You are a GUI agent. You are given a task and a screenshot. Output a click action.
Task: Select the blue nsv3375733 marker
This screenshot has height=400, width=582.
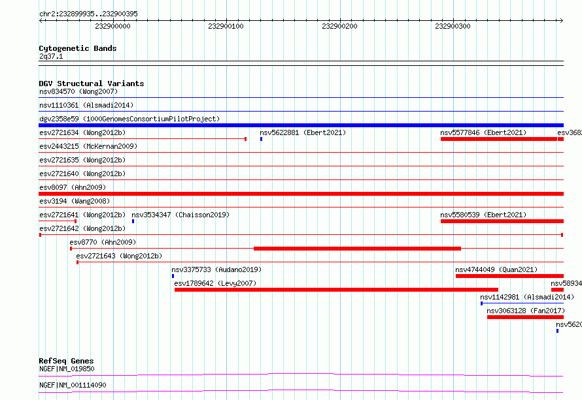[173, 276]
